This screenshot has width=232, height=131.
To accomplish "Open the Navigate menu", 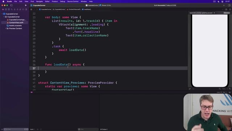I will pos(40,1).
